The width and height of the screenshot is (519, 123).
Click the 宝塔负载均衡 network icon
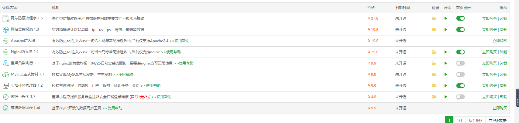point(6,63)
